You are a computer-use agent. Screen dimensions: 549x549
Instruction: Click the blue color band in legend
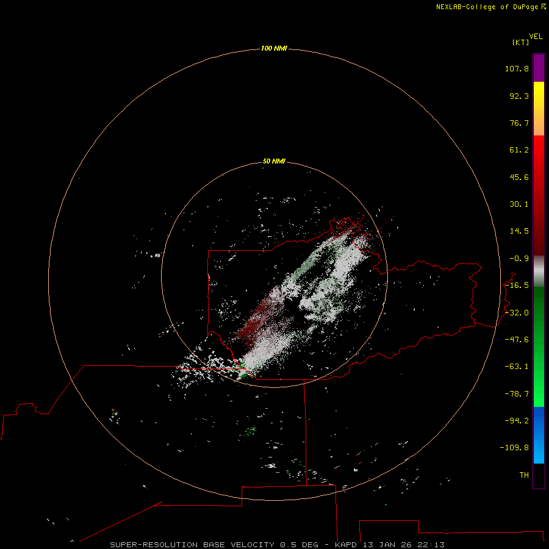539,435
